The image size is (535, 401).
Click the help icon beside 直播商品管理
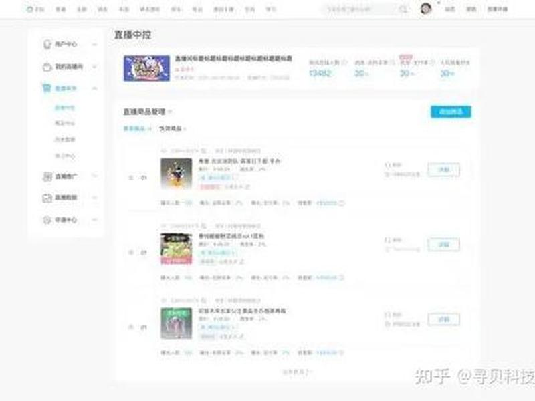click(170, 112)
